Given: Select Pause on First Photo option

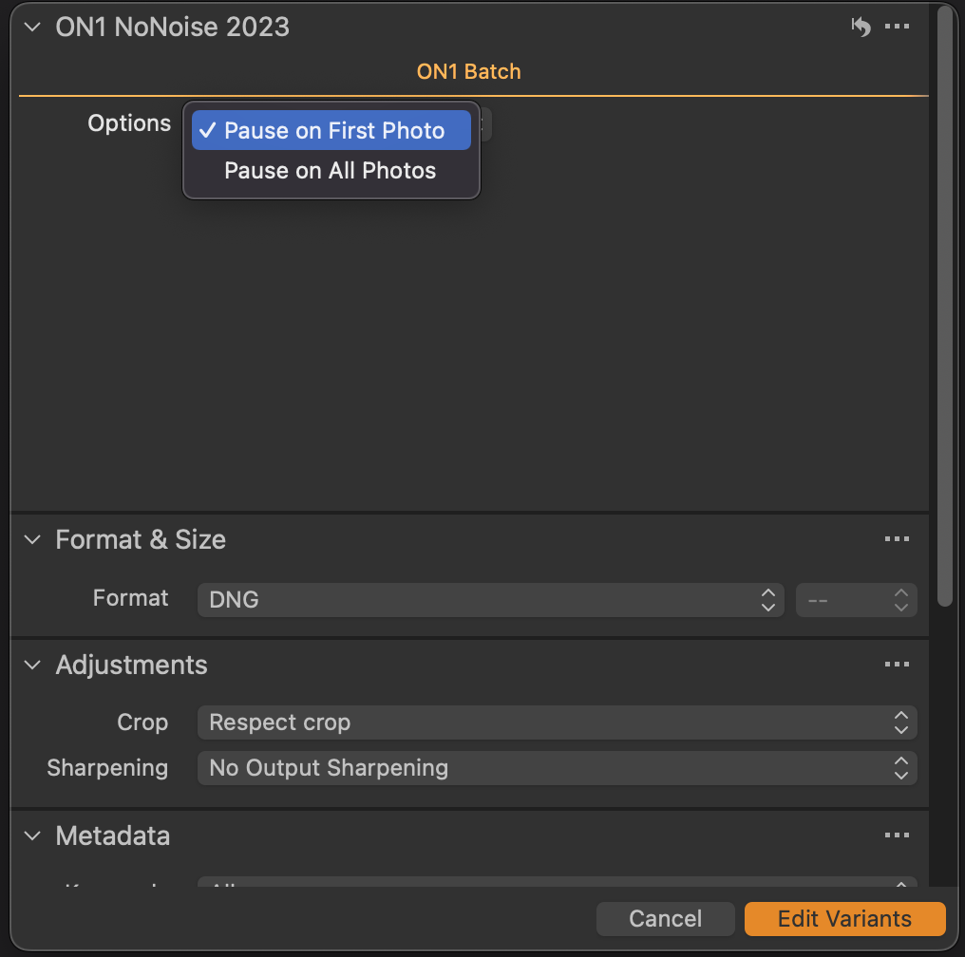Looking at the screenshot, I should [331, 130].
